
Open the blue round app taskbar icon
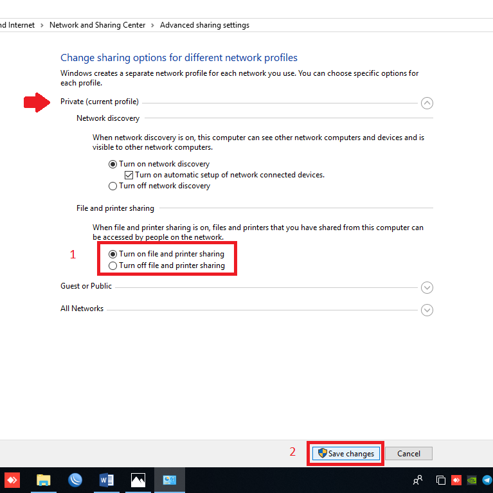coord(75,480)
